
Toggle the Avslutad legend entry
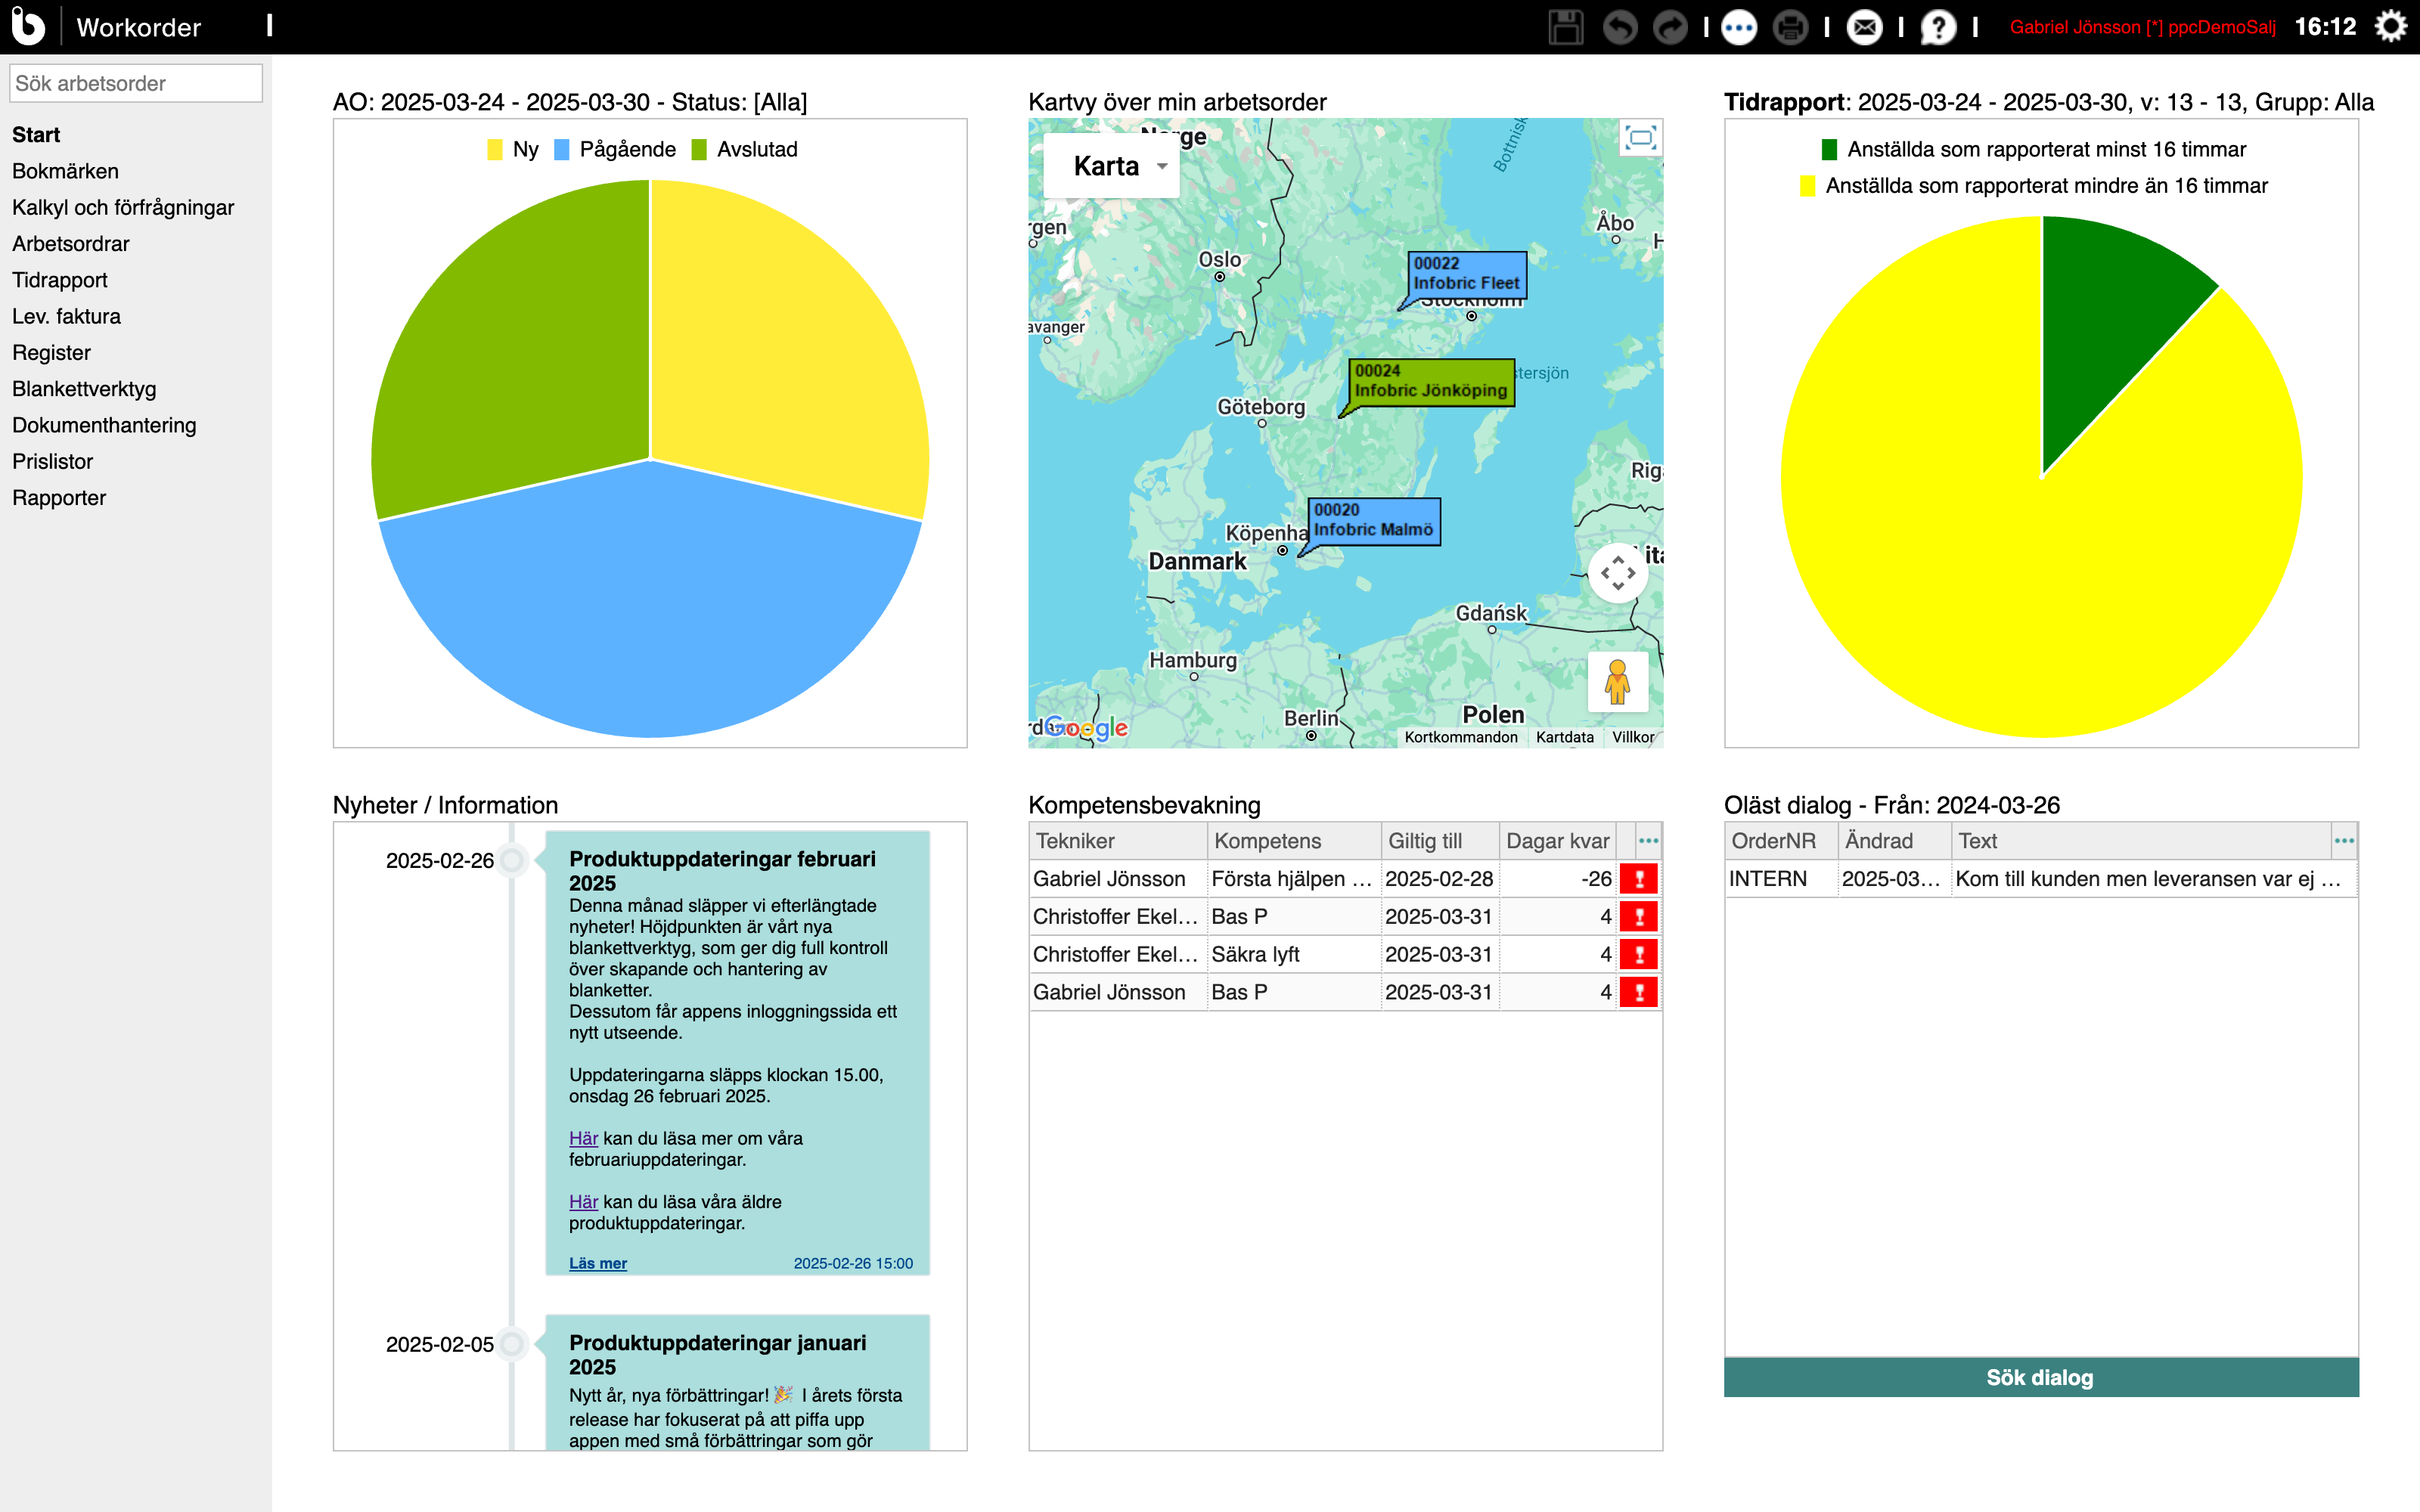coord(757,150)
